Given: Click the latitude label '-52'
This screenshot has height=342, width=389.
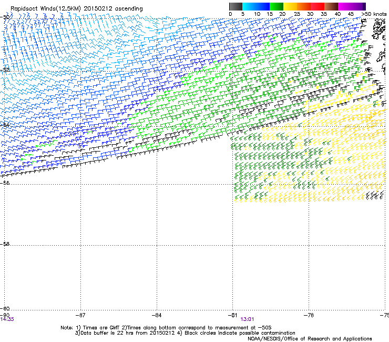Looking at the screenshot, I should pyautogui.click(x=5, y=70).
